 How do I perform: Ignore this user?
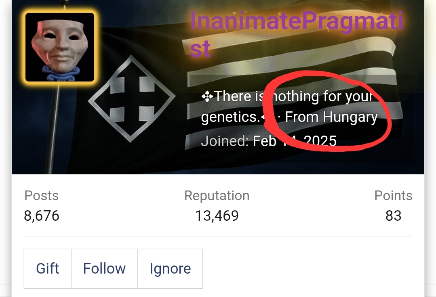(170, 269)
